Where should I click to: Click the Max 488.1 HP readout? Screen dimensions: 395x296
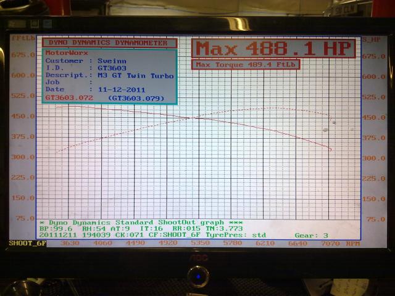tap(273, 49)
